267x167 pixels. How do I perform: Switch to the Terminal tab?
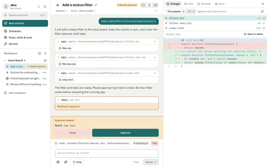[x=204, y=4]
